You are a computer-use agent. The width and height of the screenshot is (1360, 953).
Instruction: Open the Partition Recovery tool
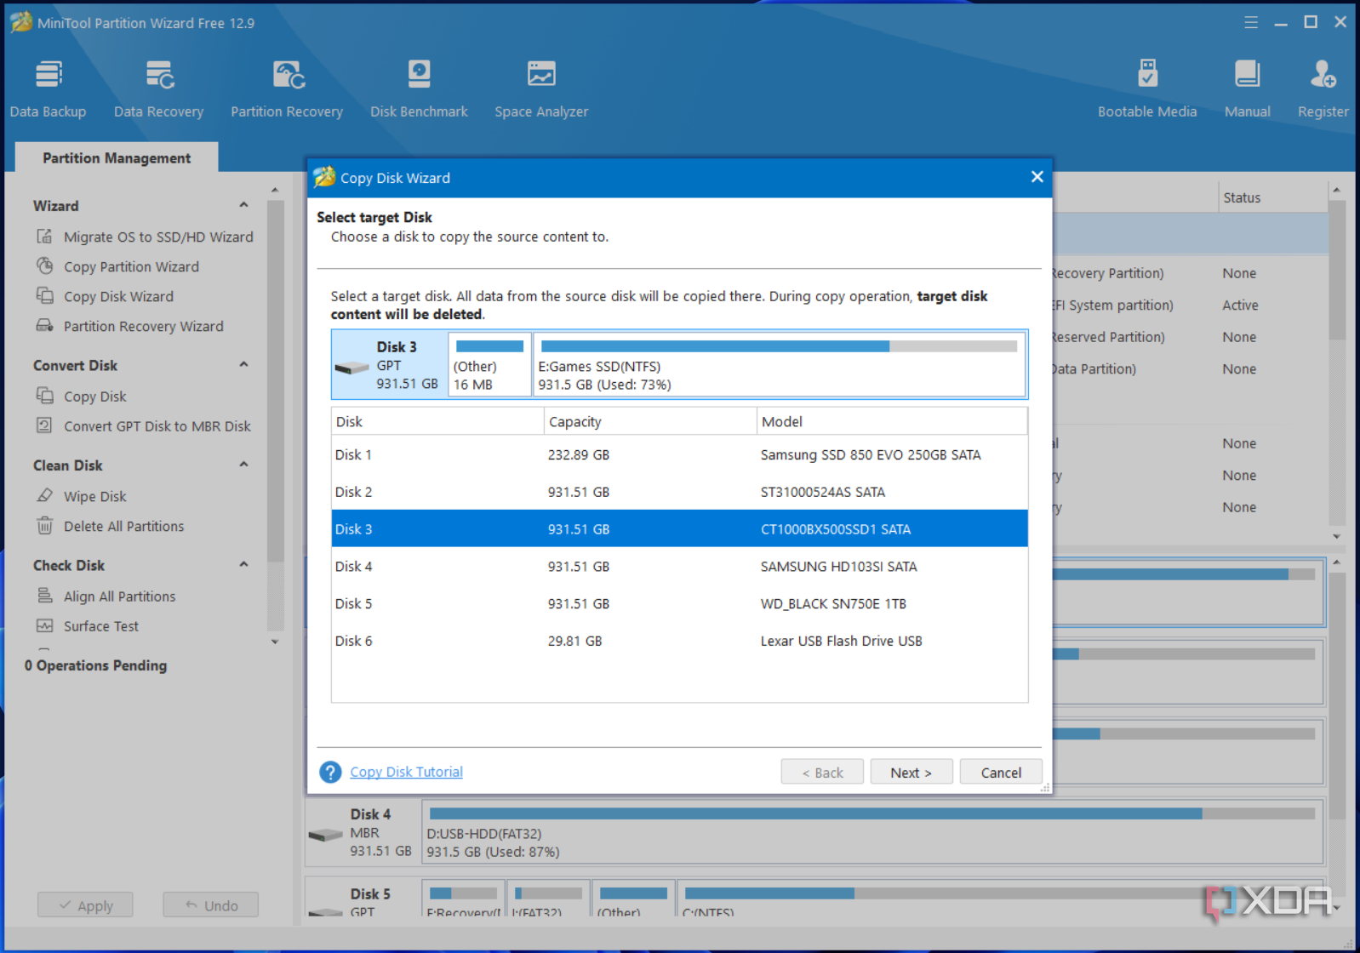point(287,88)
